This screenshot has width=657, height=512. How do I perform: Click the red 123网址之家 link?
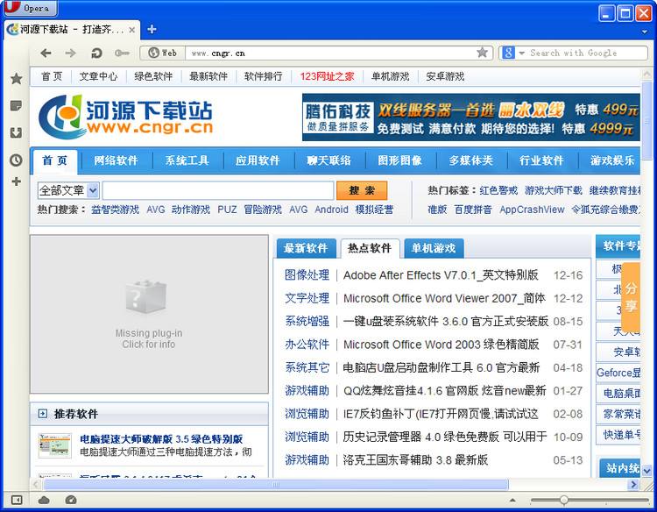pos(327,76)
